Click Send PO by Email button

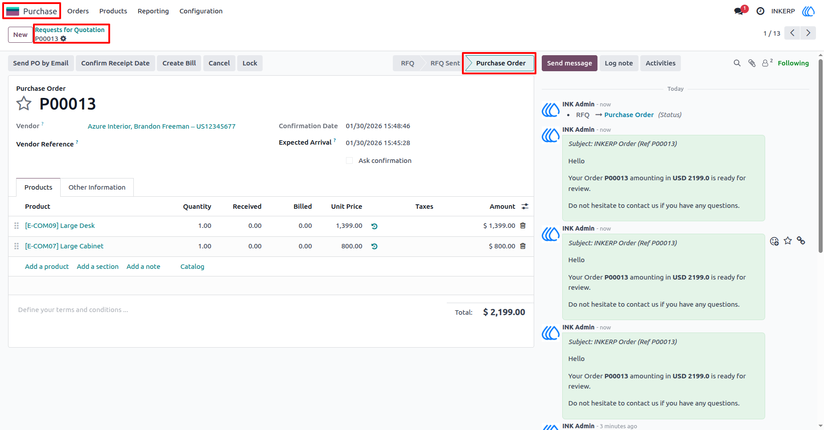click(41, 63)
